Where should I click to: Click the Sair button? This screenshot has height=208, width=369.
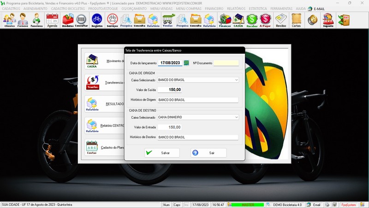click(x=208, y=153)
